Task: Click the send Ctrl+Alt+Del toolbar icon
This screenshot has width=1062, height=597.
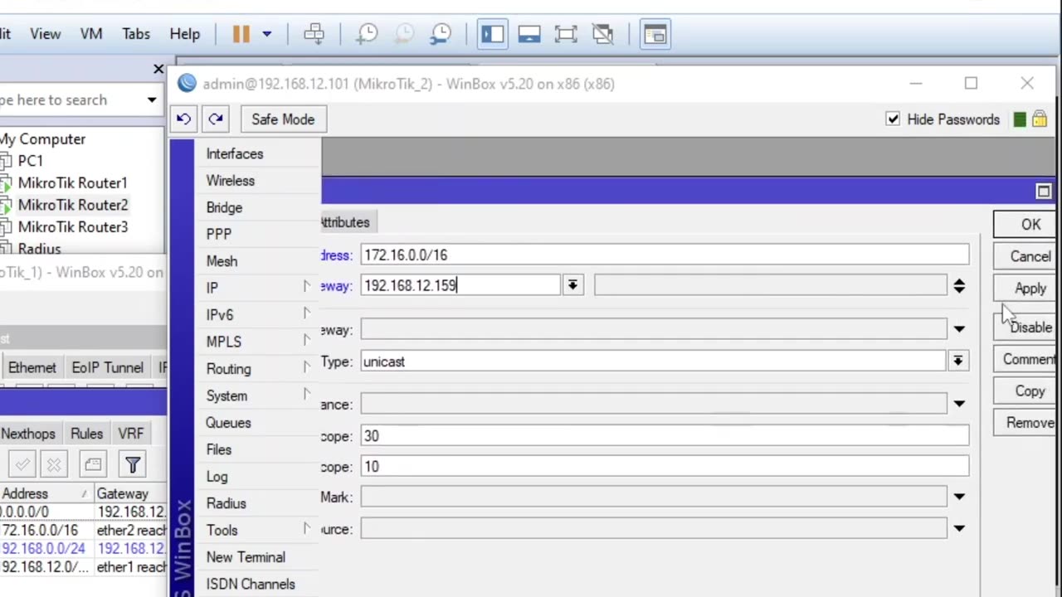Action: point(314,34)
